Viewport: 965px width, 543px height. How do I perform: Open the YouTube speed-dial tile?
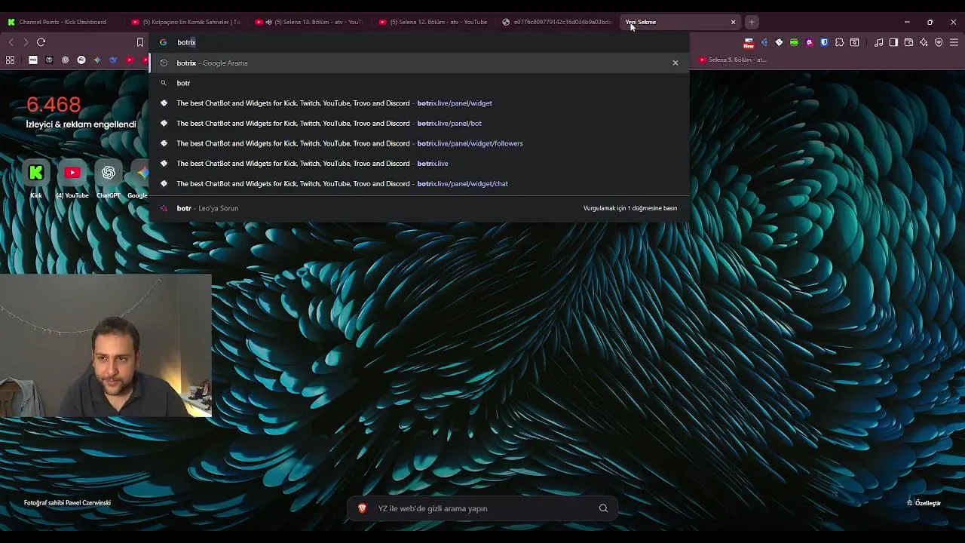coord(72,173)
